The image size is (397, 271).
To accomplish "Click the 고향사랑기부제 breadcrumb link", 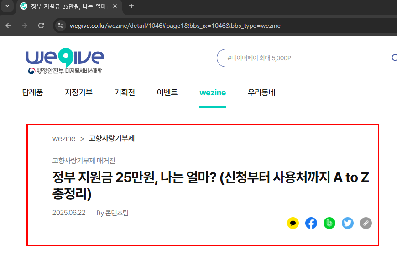I will tap(112, 138).
